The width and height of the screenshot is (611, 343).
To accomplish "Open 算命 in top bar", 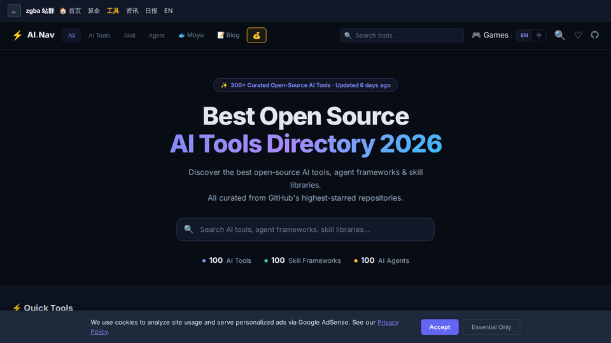I will point(94,11).
